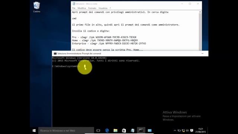Click the Enterprise slmgr key line
The image size is (238, 134).
coord(109,44)
